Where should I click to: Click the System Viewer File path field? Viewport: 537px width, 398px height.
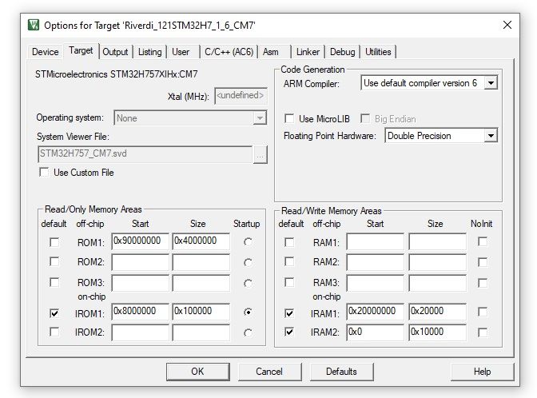(x=145, y=153)
